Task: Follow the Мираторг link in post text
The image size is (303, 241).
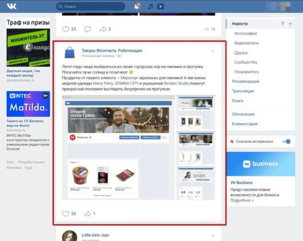Action: 129,78
